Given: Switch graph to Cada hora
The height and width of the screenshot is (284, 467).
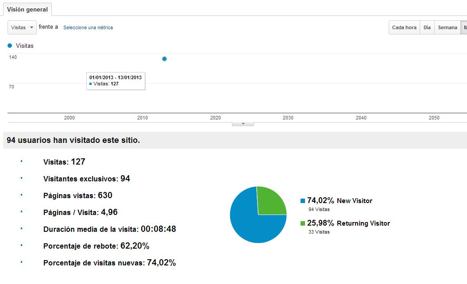Looking at the screenshot, I should pyautogui.click(x=404, y=27).
